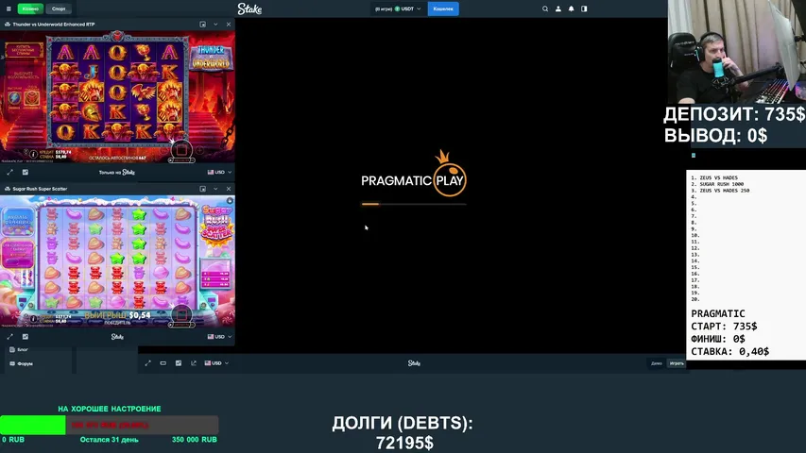Click the "СТАРТ: 735$" text
The height and width of the screenshot is (453, 806).
724,327
